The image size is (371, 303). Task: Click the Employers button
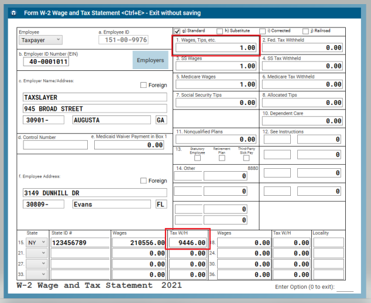(x=150, y=60)
